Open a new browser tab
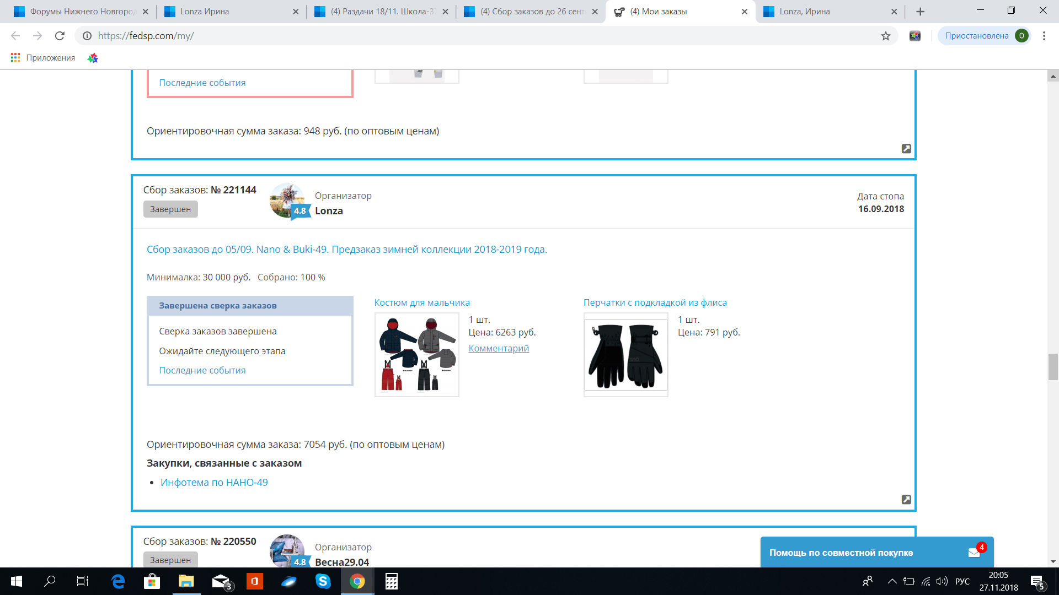The height and width of the screenshot is (595, 1059). click(920, 12)
